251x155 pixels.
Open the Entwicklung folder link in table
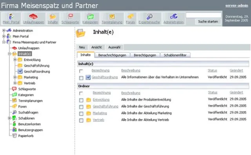tap(101, 100)
